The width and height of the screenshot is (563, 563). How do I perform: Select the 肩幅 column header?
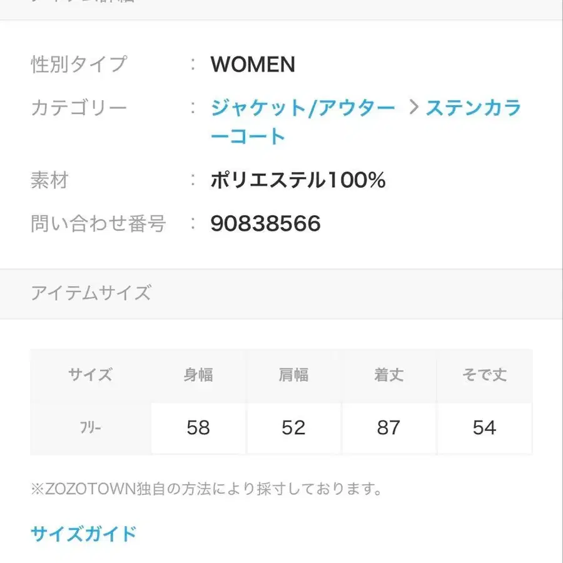tap(294, 375)
